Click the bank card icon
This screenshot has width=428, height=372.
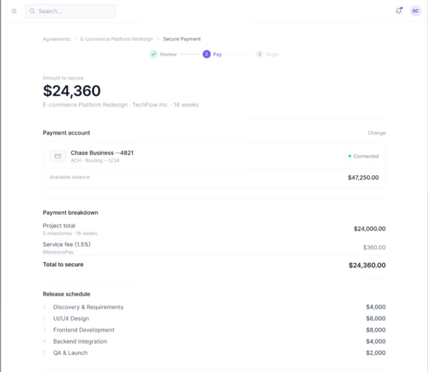[58, 156]
